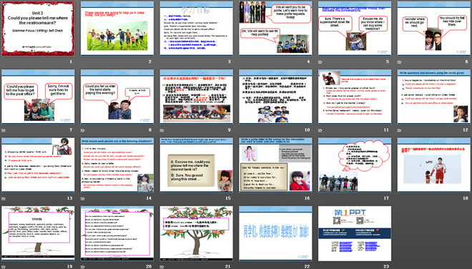Image resolution: width=472 pixels, height=269 pixels.
Task: Click the animation star under slide 12
Action: 399,130
